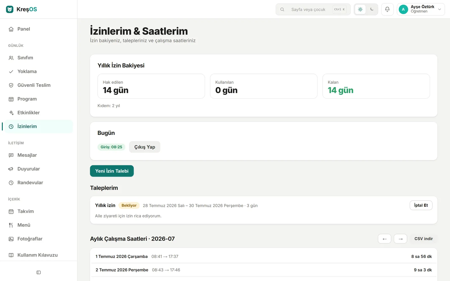Click the 9 sa 3 dk duration
The width and height of the screenshot is (450, 281).
coord(423,270)
